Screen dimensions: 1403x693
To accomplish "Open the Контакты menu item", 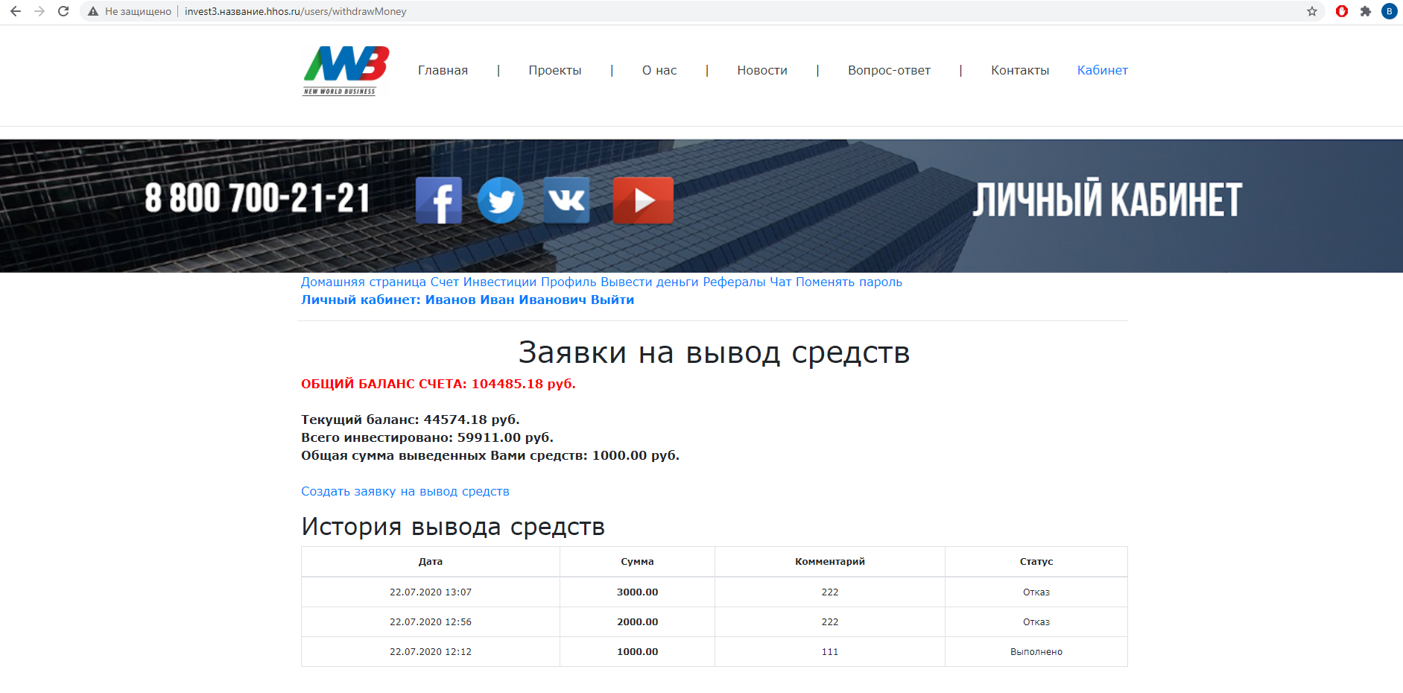I will click(1020, 71).
